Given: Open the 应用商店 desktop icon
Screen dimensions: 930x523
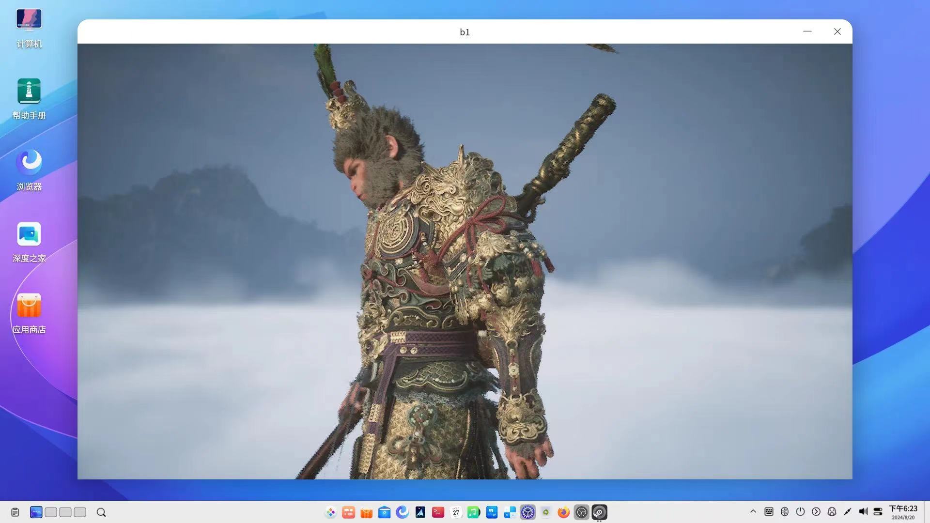Looking at the screenshot, I should (29, 314).
